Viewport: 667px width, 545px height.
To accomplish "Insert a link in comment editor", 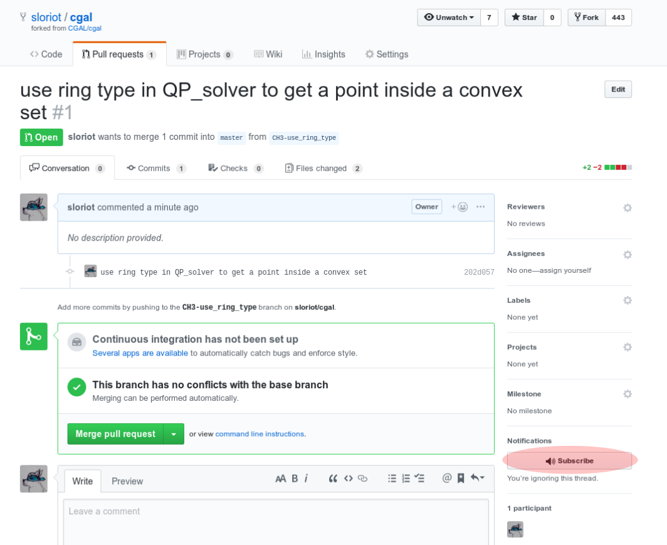I will pyautogui.click(x=362, y=479).
